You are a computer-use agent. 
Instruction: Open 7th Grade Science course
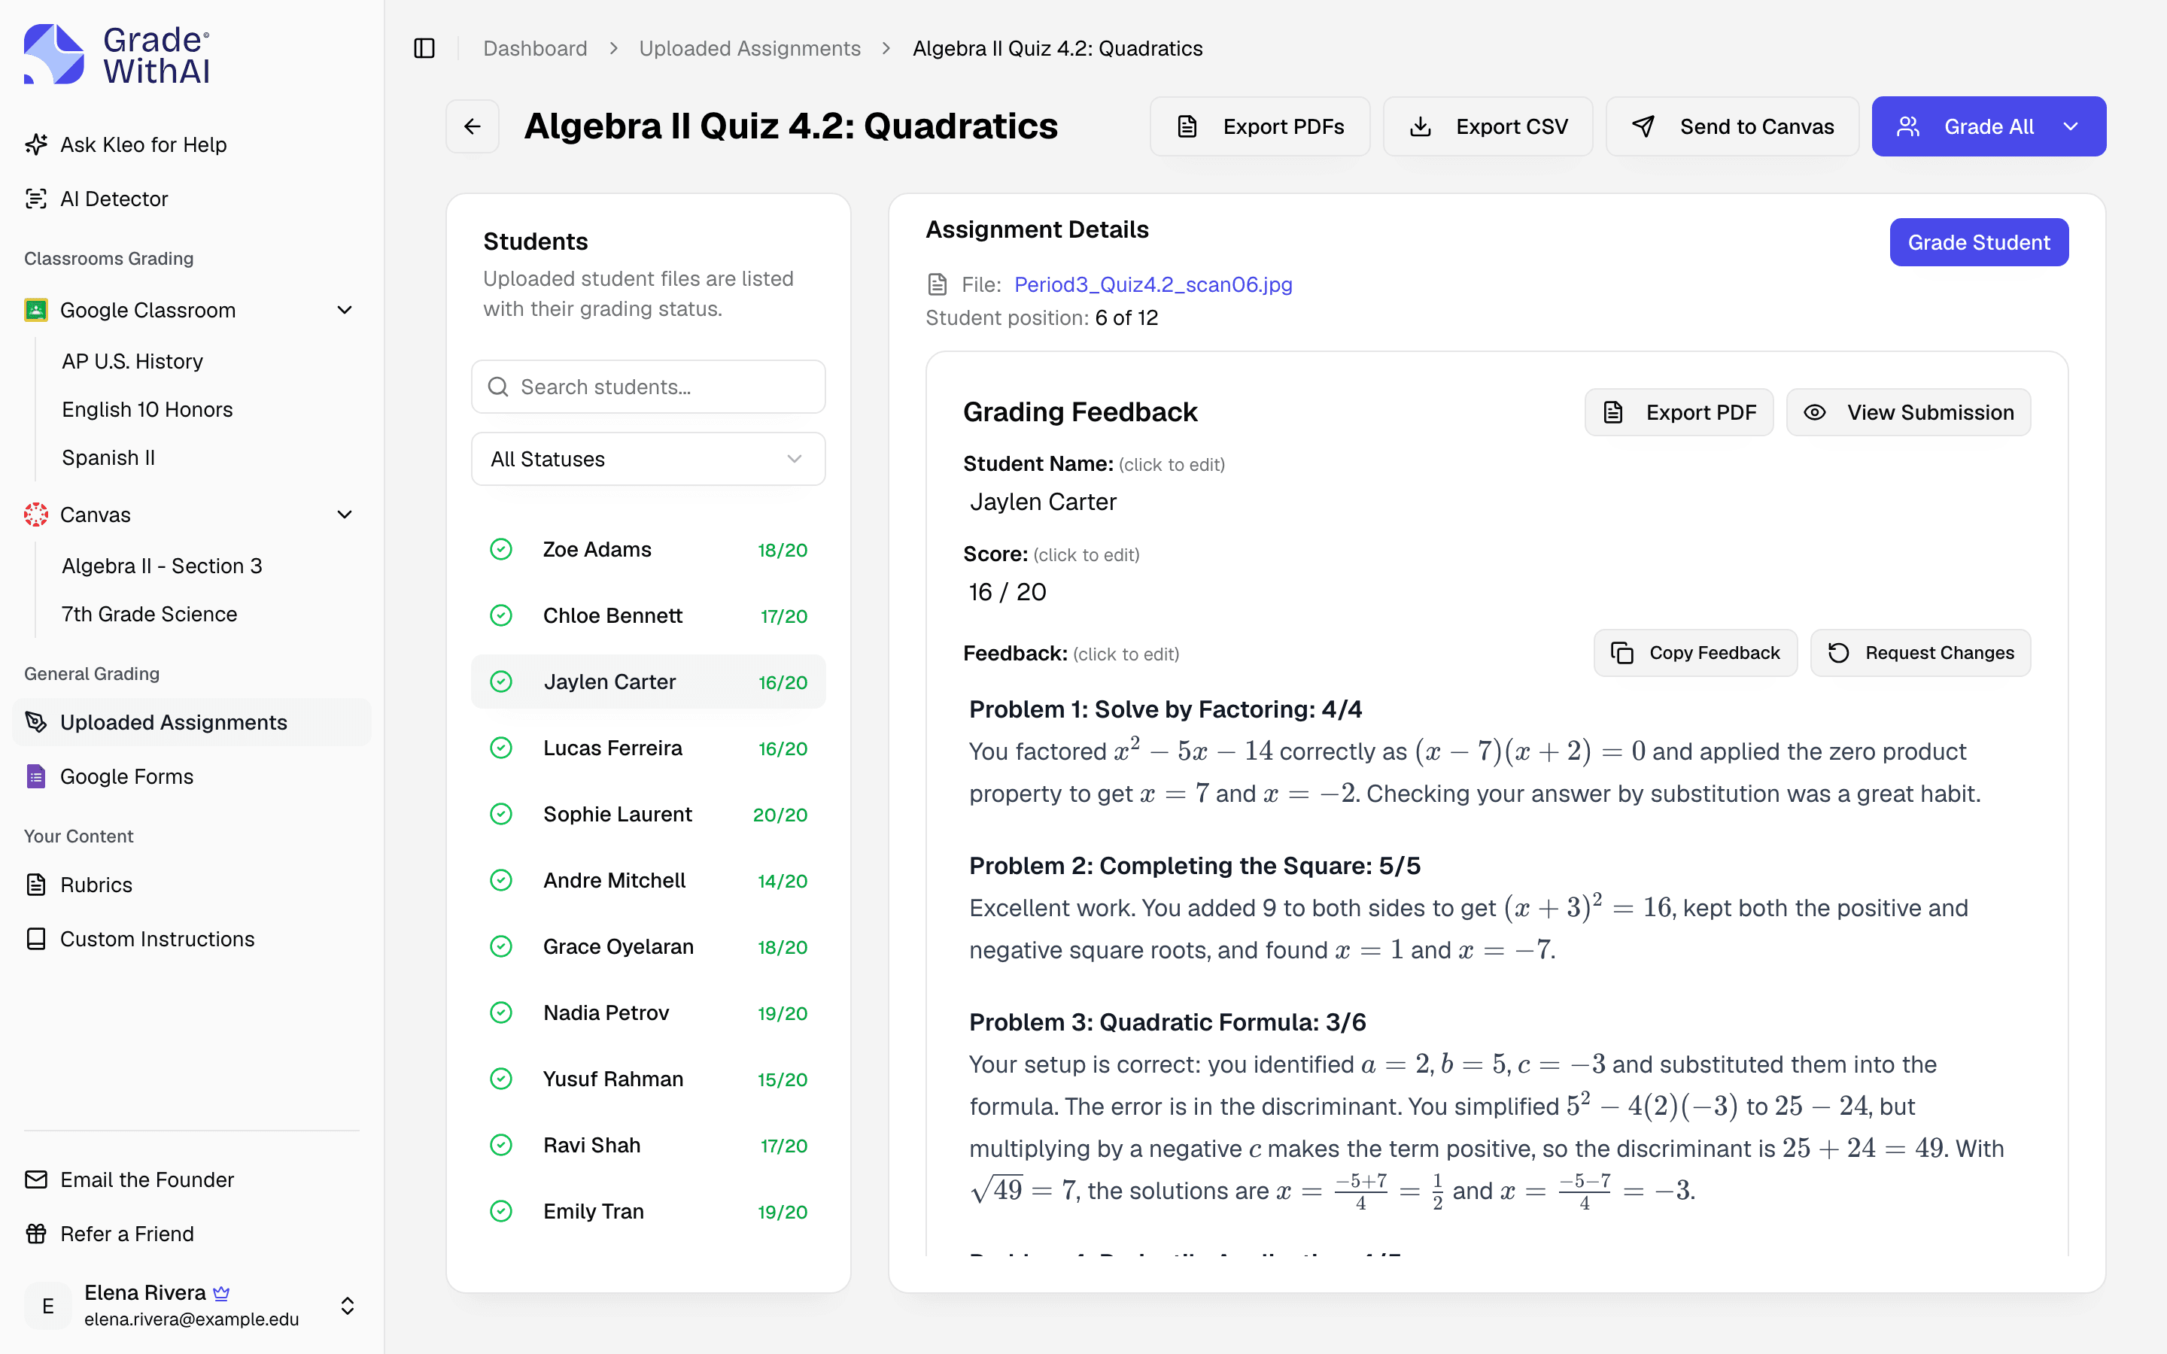150,615
